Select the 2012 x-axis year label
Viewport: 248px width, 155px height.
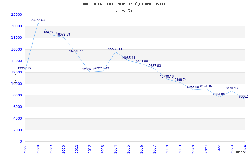coord(90,149)
